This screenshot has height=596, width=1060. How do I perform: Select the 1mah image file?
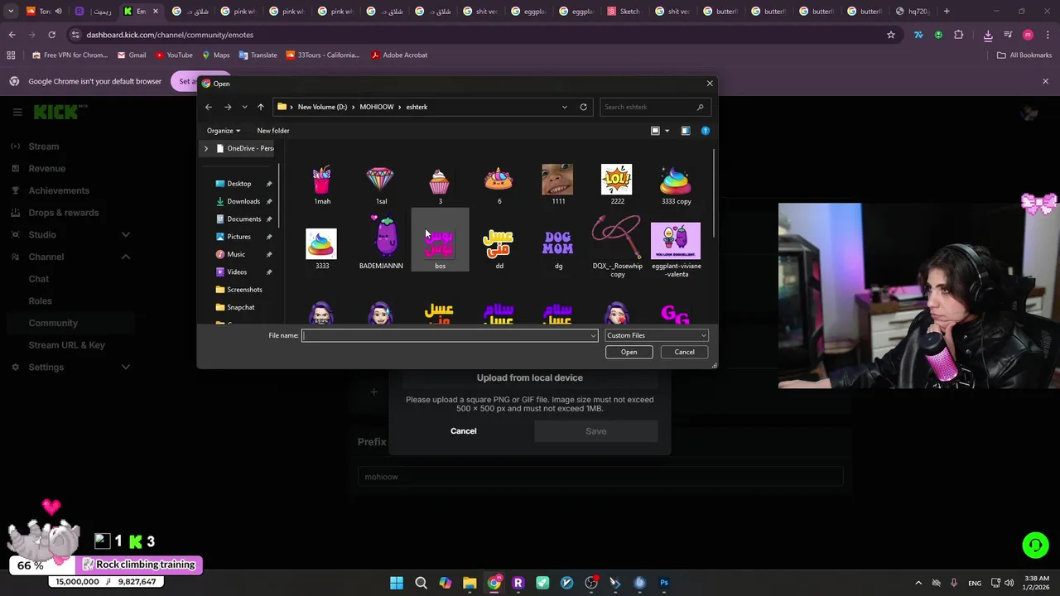[x=322, y=184]
